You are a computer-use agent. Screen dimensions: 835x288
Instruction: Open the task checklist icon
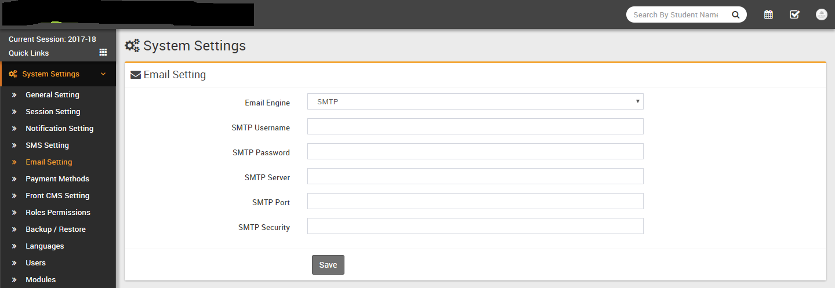pos(794,15)
